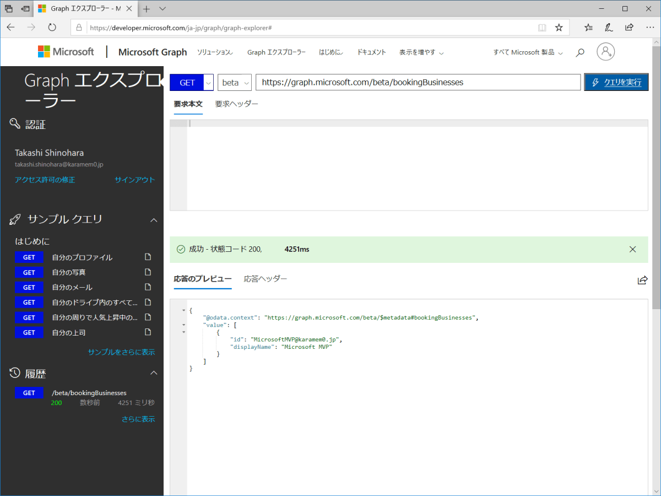Click the set tabs aside icon
The width and height of the screenshot is (661, 496).
[x=25, y=9]
